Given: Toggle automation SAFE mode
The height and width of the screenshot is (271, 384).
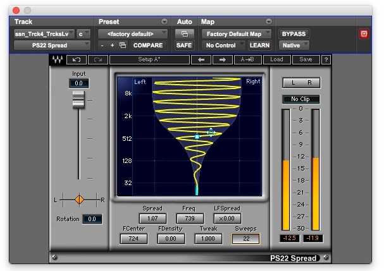Looking at the screenshot, I should 184,45.
